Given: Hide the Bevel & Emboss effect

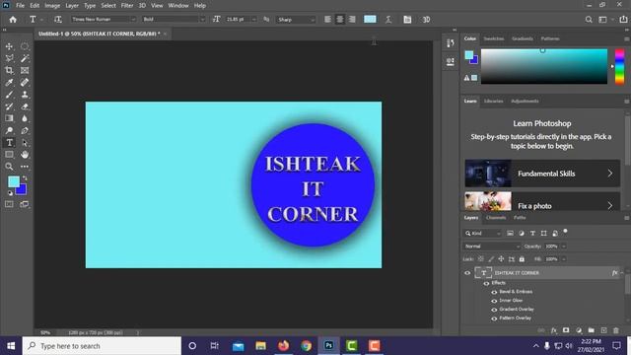Looking at the screenshot, I should 494,292.
